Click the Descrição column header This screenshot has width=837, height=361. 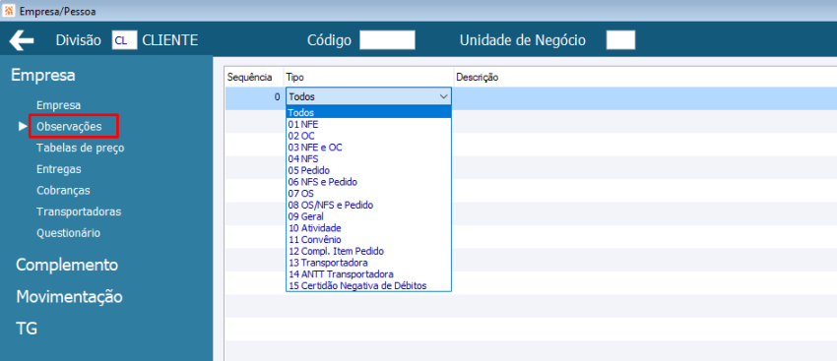click(477, 78)
